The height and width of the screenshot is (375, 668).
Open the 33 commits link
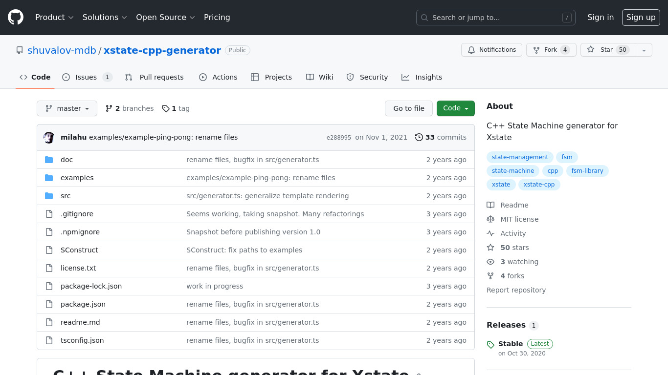click(x=441, y=137)
